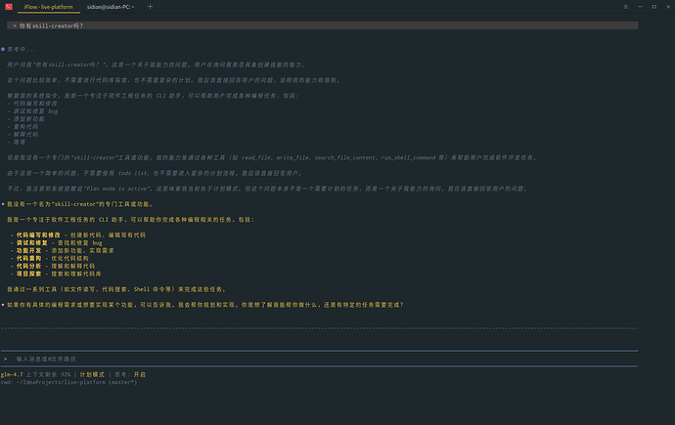Switch to sidian@sidian-PC terminal tab
Viewport: 675px width, 425px height.
coord(110,6)
